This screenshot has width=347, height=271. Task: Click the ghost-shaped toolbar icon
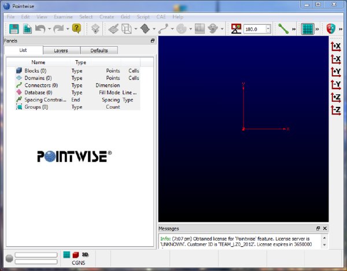pyautogui.click(x=213, y=29)
